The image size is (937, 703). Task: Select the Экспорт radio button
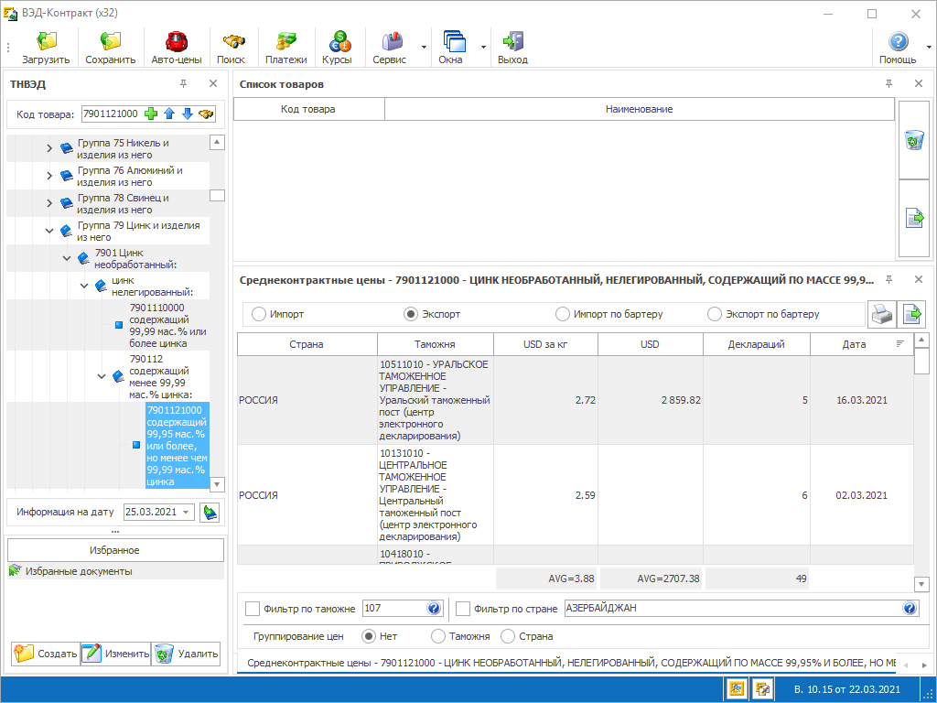point(411,315)
